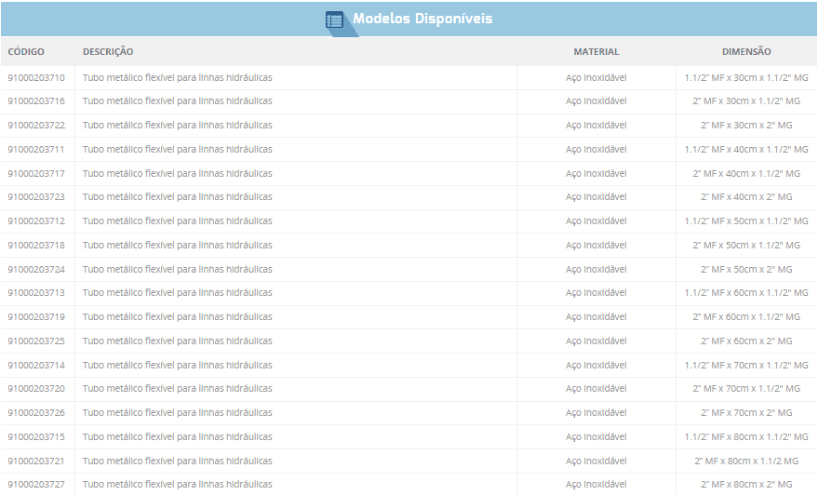818x495 pixels.
Task: Click dimension 2" MF x 30cm x 2" MG
Action: (x=746, y=126)
